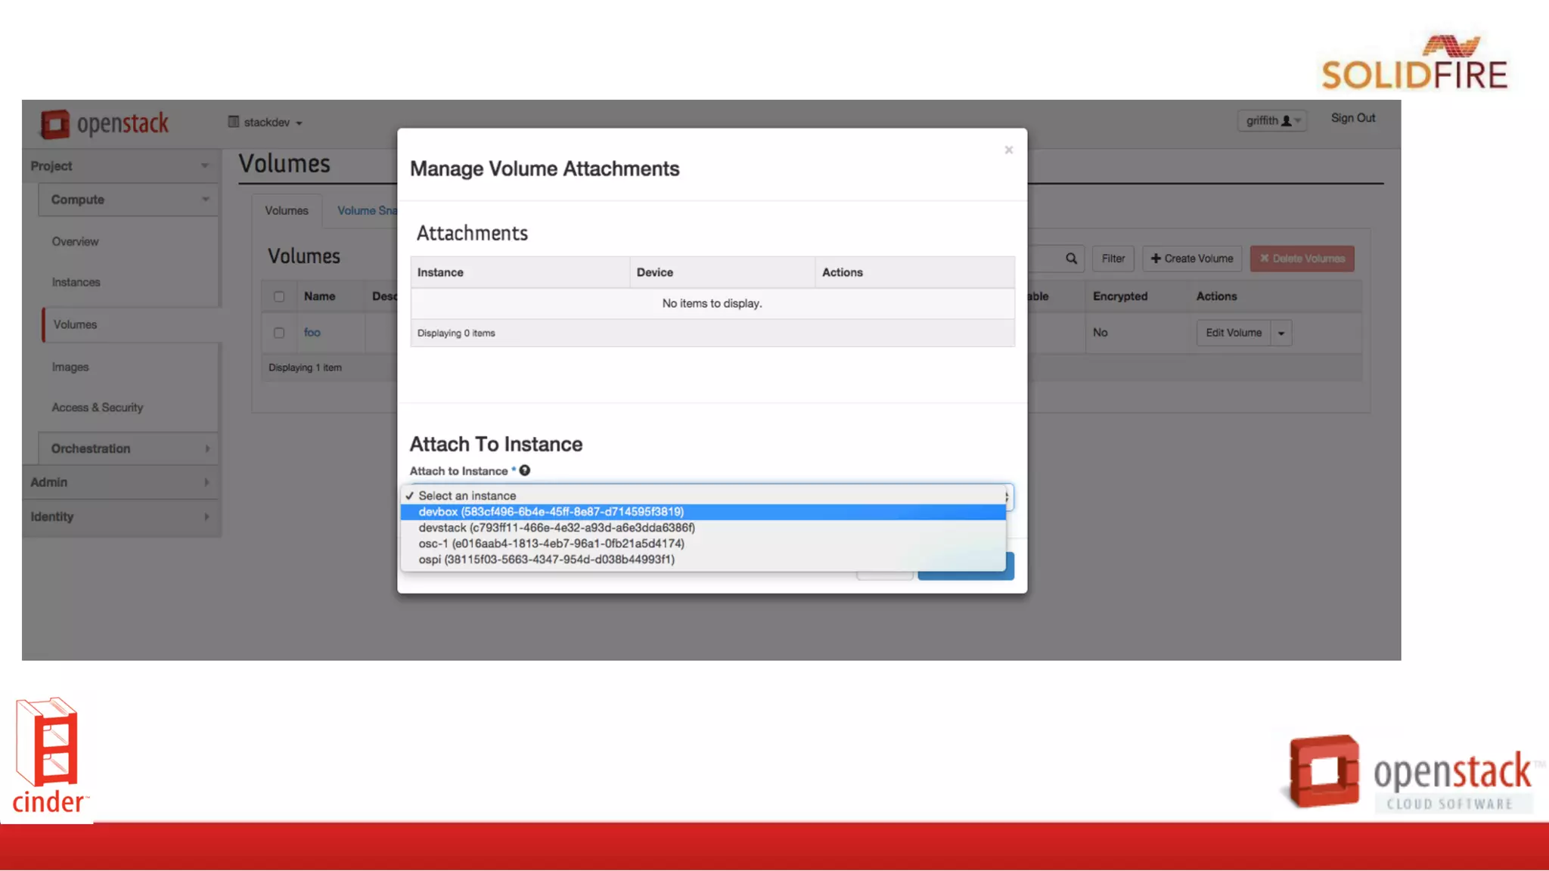Choose devstack from the instance list
This screenshot has height=871, width=1549.
556,528
